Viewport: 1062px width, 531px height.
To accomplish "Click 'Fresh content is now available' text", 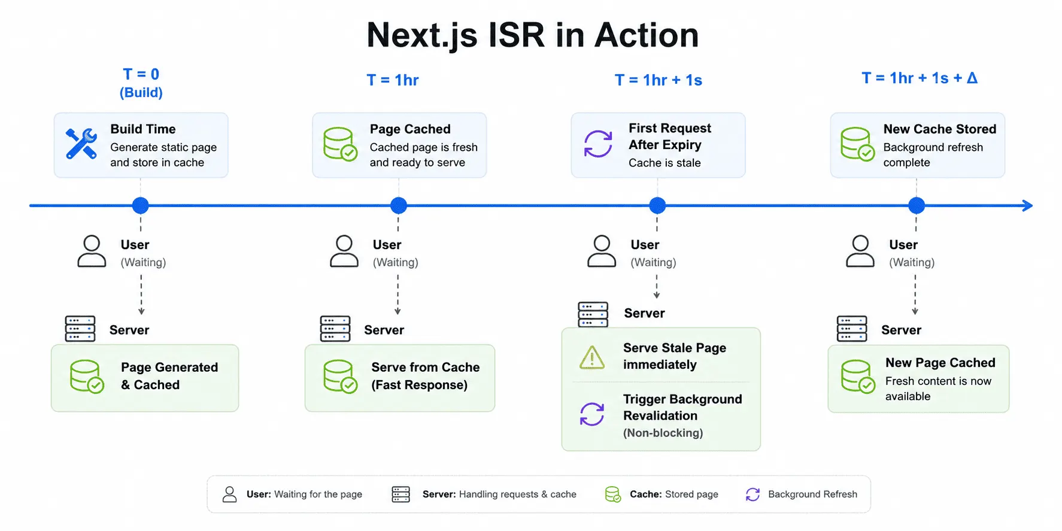I will pyautogui.click(x=938, y=389).
